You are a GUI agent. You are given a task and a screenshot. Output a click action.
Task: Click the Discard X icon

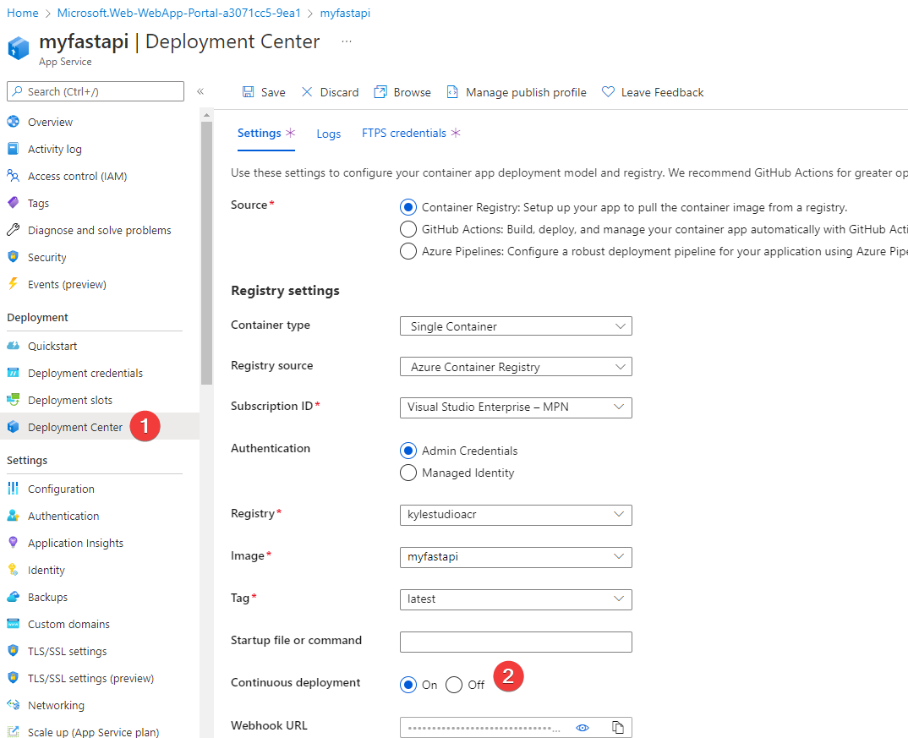coord(307,92)
